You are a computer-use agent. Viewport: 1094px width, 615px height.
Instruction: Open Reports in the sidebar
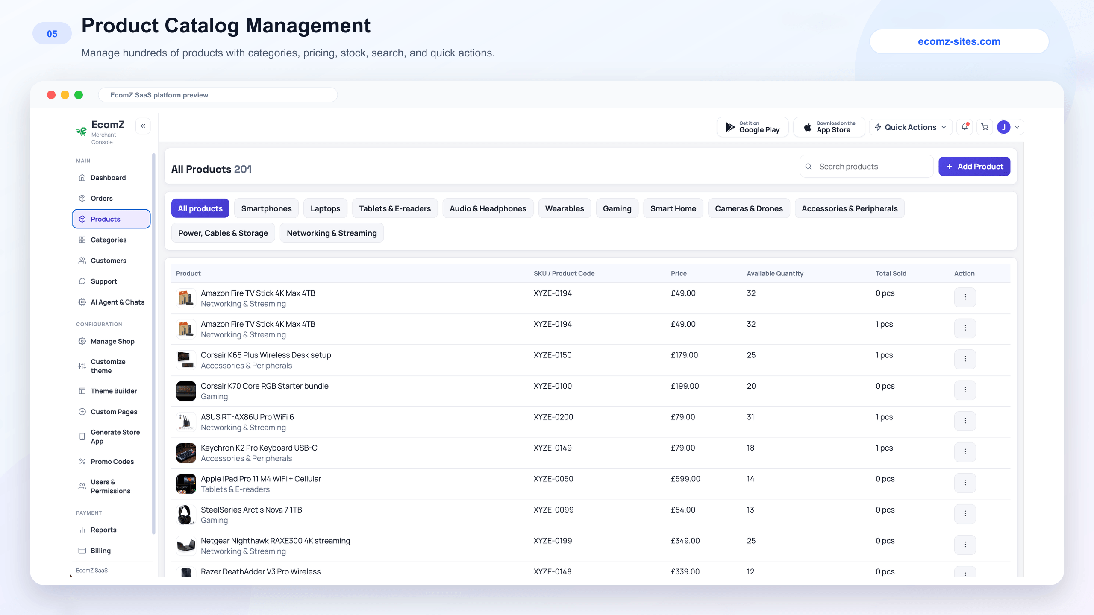(x=112, y=530)
